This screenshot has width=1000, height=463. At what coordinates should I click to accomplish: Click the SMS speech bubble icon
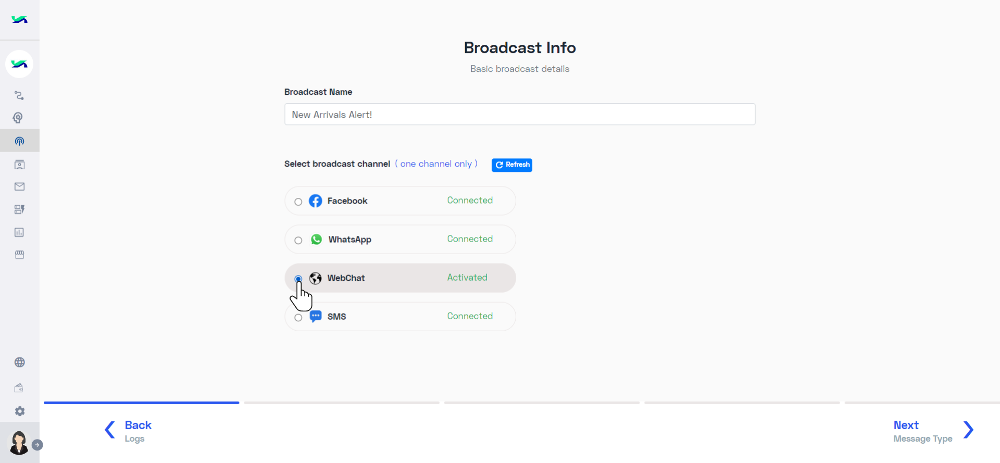coord(316,317)
